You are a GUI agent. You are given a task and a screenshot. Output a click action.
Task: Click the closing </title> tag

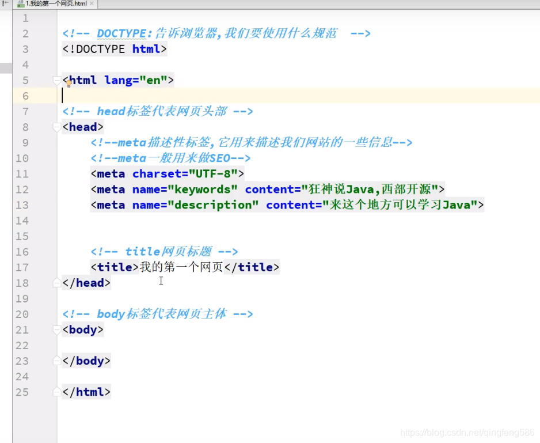pyautogui.click(x=252, y=267)
